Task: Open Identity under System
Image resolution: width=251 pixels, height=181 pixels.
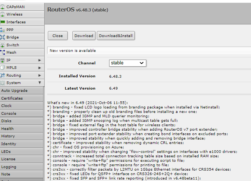Action: 22,144
